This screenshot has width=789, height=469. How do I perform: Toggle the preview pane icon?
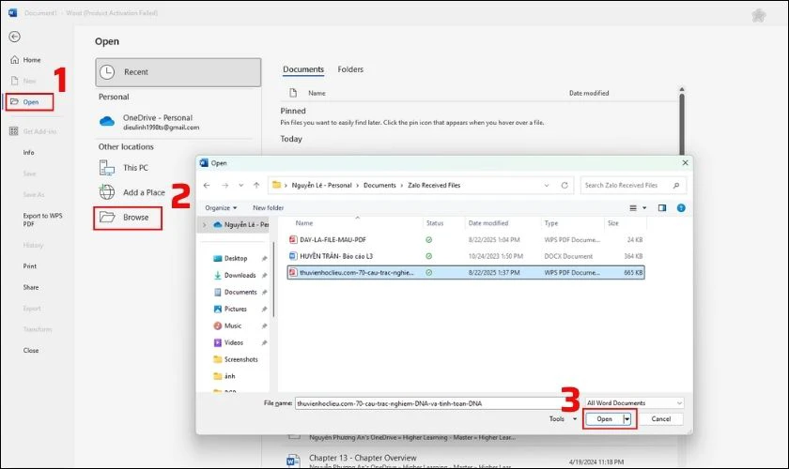coord(661,207)
